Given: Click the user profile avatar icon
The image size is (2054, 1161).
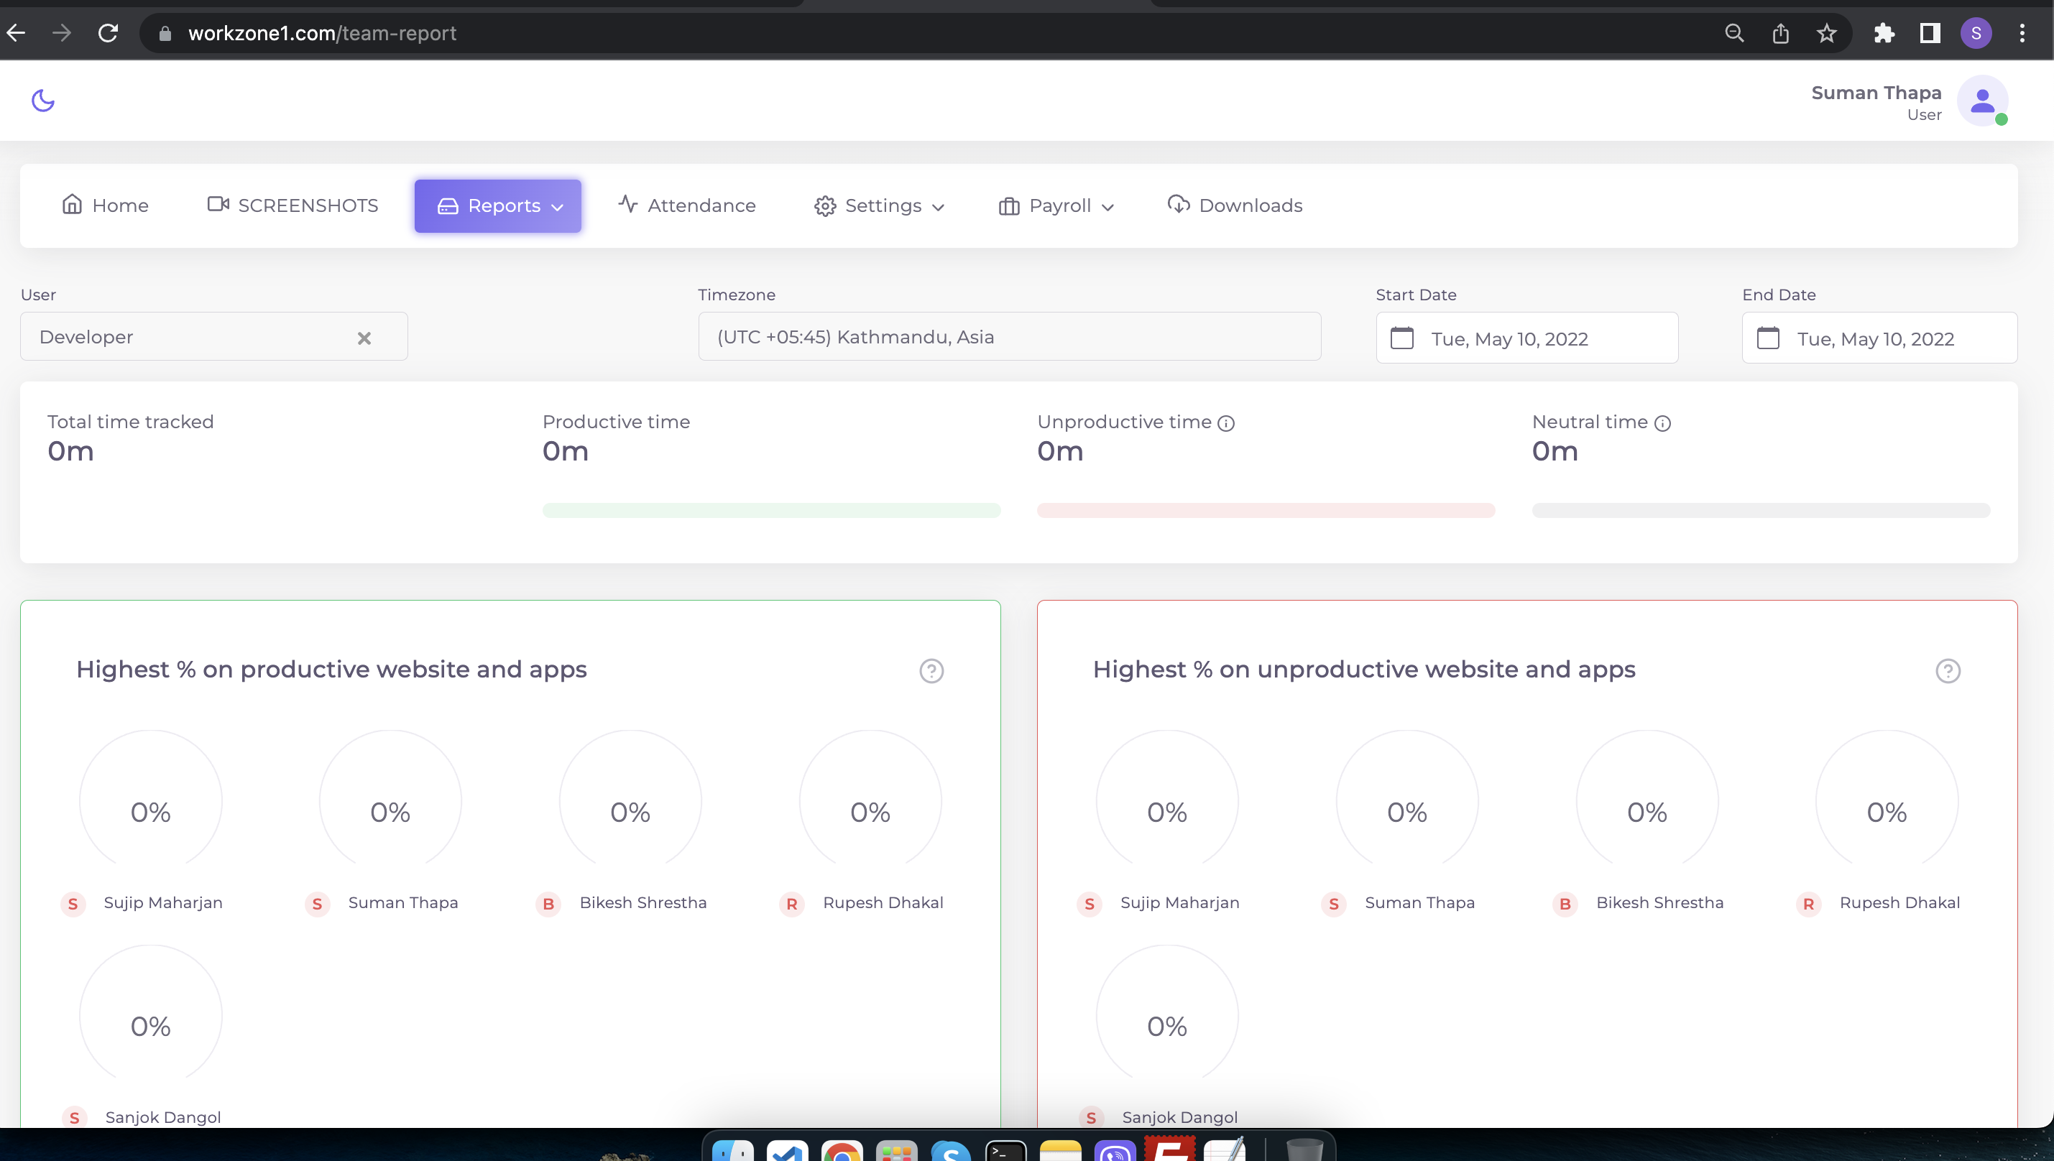Looking at the screenshot, I should click(1981, 101).
